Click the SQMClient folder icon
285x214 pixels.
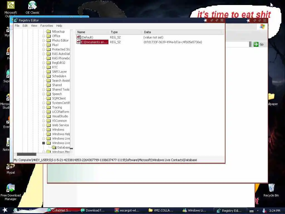[48, 98]
